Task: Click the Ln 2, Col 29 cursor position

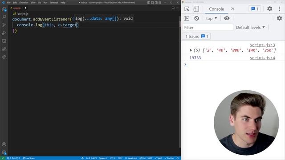Action: (x=91, y=158)
